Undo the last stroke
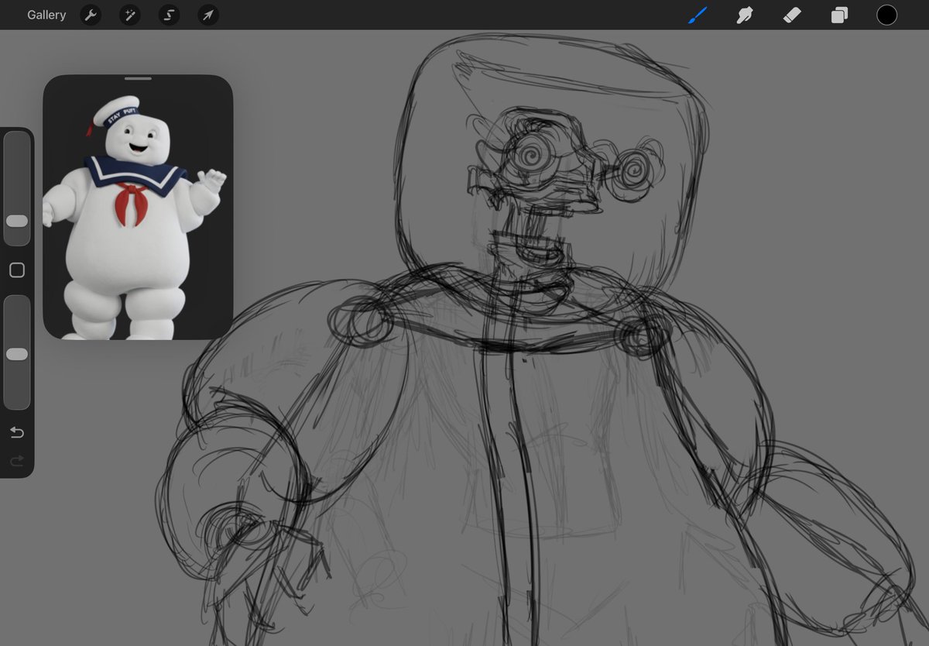This screenshot has height=646, width=929. click(x=17, y=432)
